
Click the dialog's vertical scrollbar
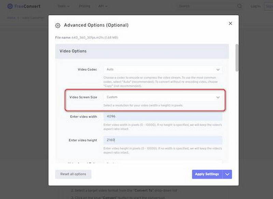coord(237,58)
